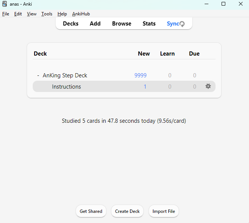Click the Anki app icon in title bar
Viewport: 249px width, 223px height.
[5, 4]
